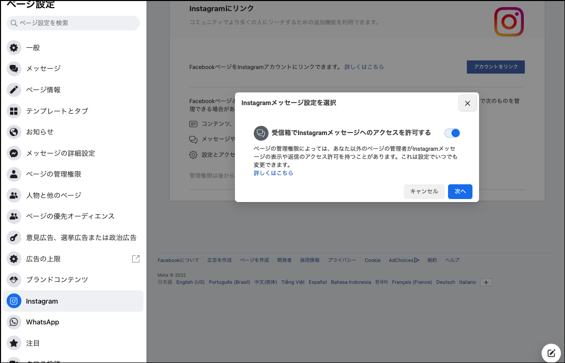Image resolution: width=565 pixels, height=363 pixels.
Task: Click the ページ設定を検索 search field
Action: click(73, 23)
